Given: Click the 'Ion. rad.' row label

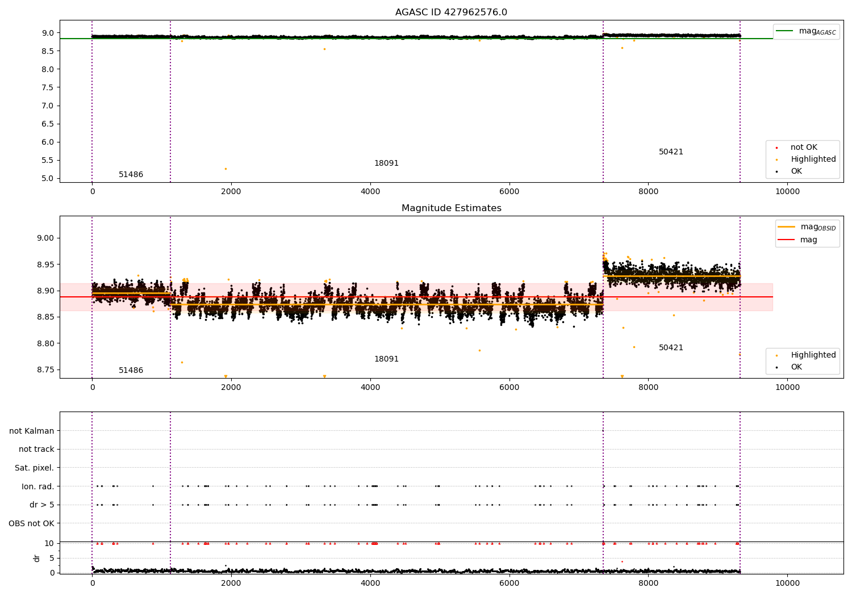Looking at the screenshot, I should [x=38, y=487].
